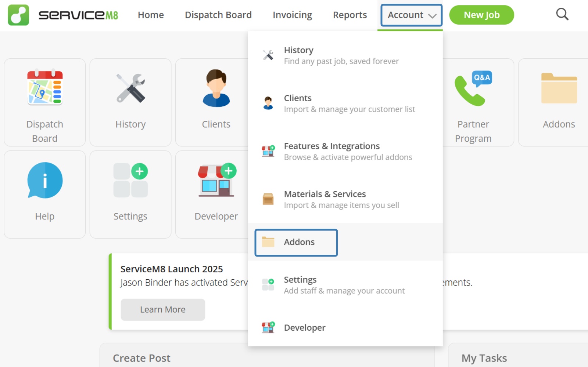Click the 'Find any past job, saved forever' text
The width and height of the screenshot is (588, 367).
coord(341,61)
